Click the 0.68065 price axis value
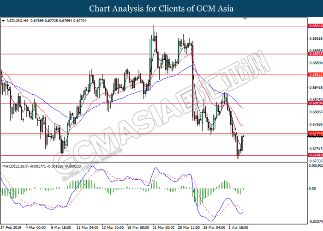The height and width of the screenshot is (231, 323). (x=316, y=112)
